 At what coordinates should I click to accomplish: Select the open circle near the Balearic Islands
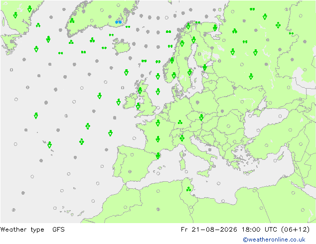tap(158, 173)
